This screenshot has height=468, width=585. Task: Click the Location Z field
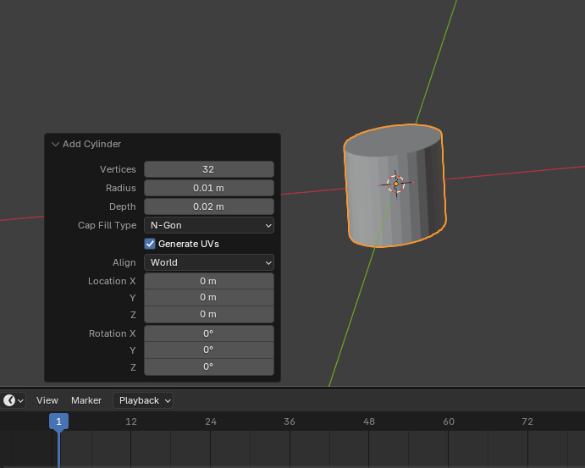(209, 314)
